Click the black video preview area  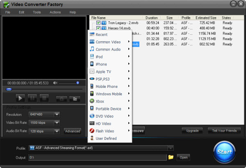pyautogui.click(x=44, y=48)
